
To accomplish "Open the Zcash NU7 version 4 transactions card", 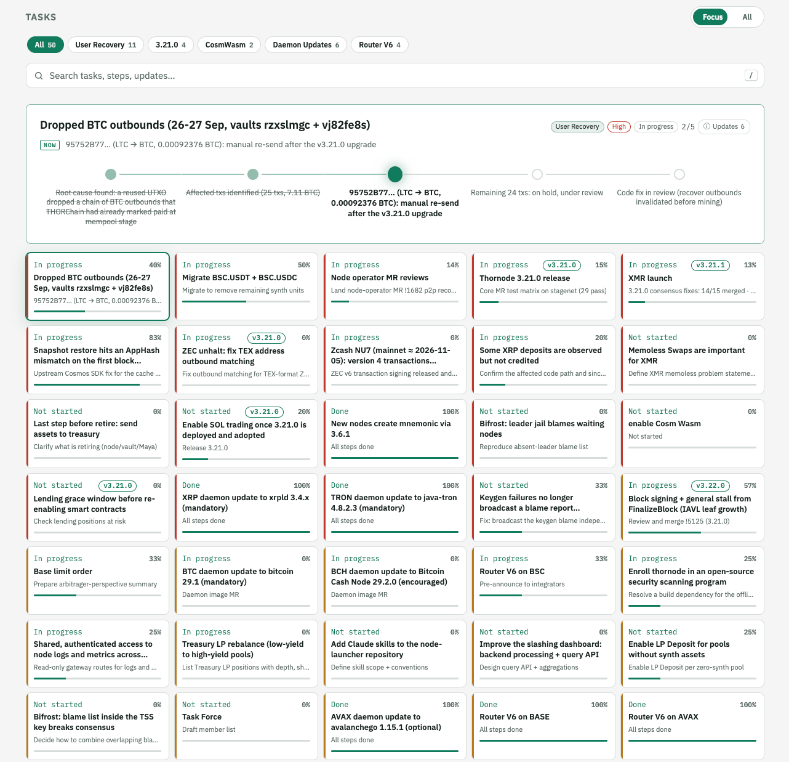I will [395, 360].
